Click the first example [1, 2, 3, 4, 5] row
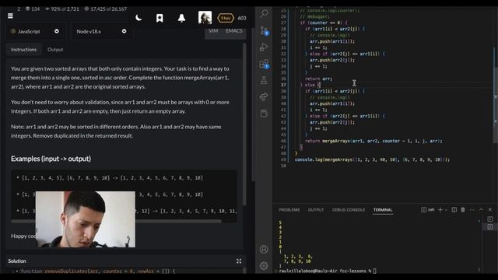This screenshot has height=280, width=498. pos(110,178)
